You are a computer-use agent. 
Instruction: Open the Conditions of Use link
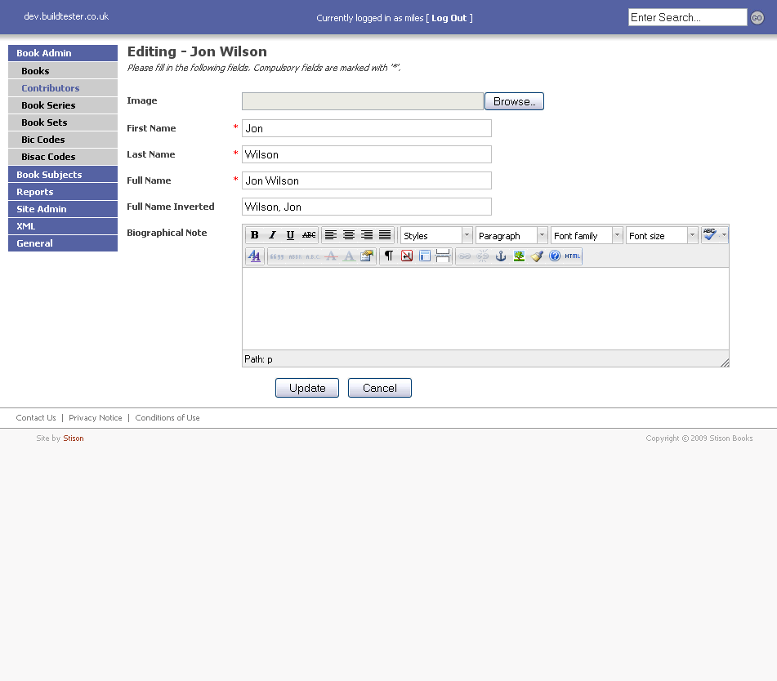click(x=167, y=417)
